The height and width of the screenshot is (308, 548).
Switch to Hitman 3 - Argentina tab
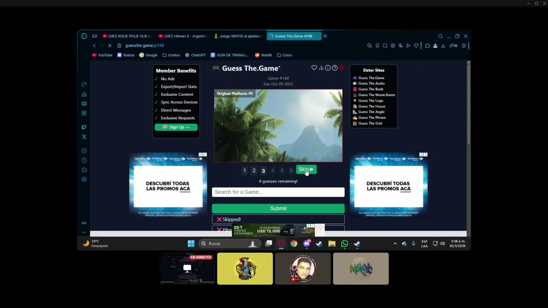click(x=183, y=36)
